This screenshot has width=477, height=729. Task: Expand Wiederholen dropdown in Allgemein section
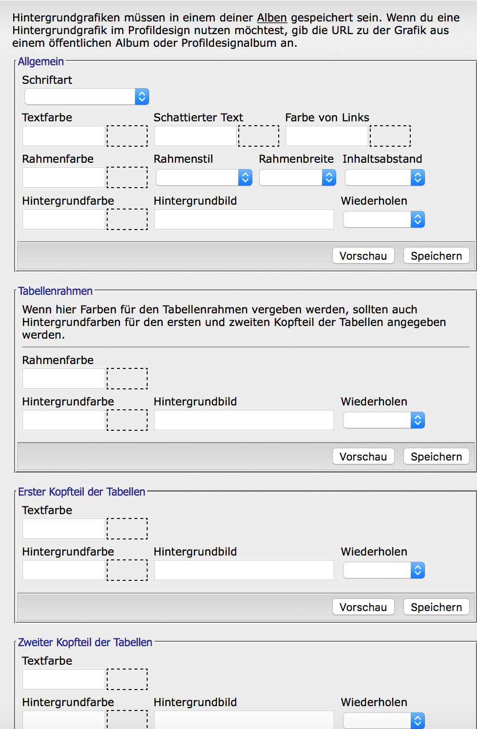[383, 219]
